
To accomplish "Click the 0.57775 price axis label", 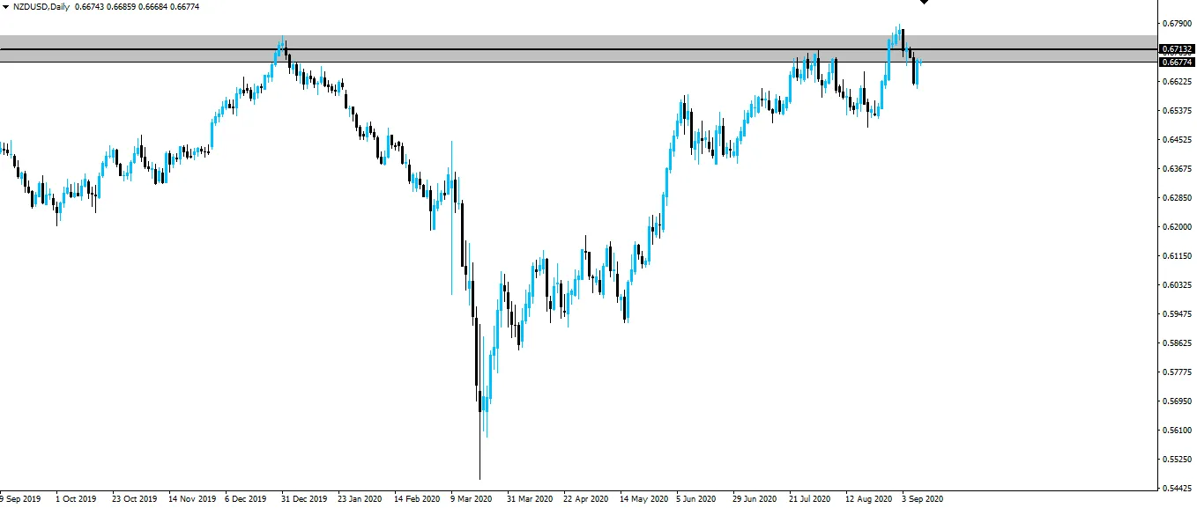I will [1178, 372].
